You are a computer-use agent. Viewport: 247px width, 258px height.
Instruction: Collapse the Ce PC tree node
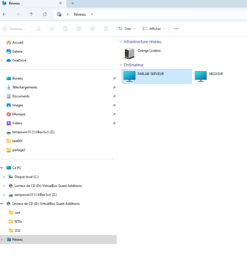point(2,168)
